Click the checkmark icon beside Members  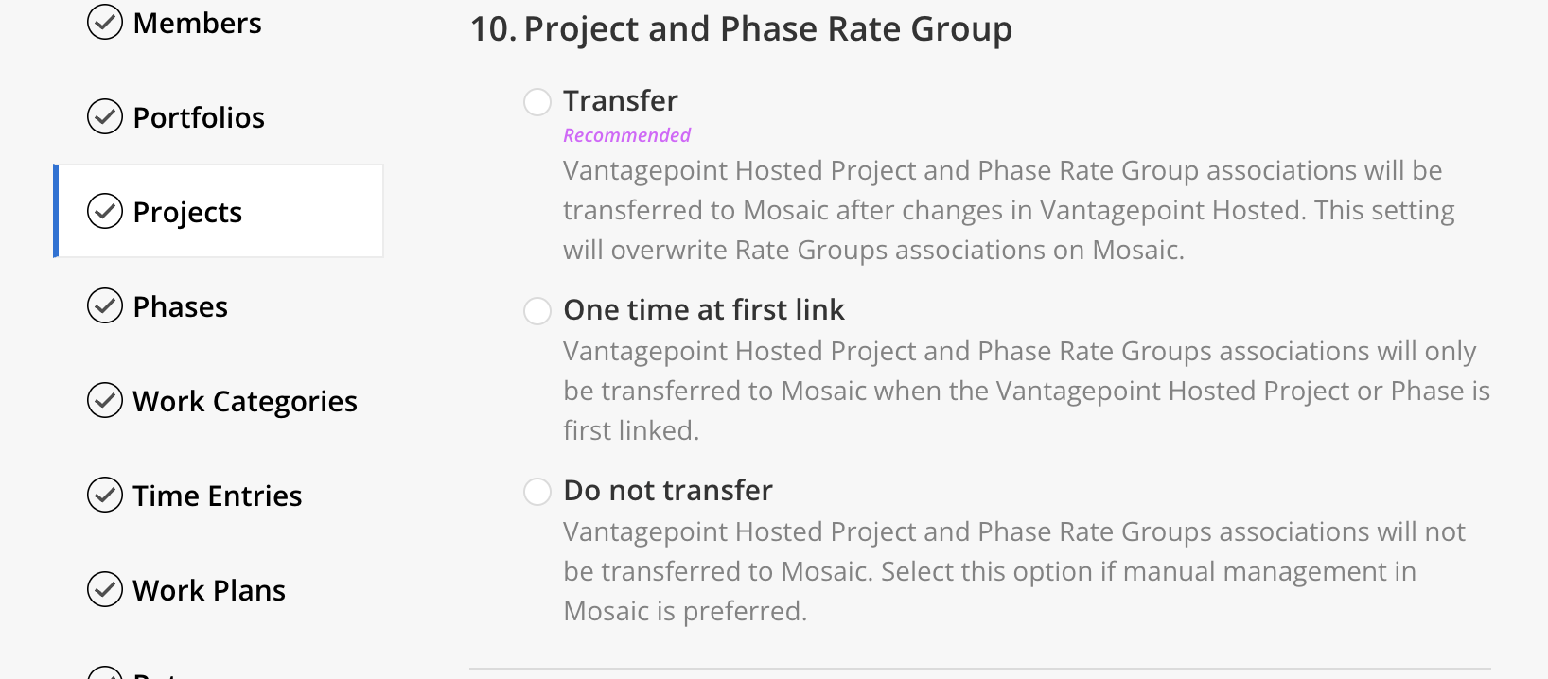(x=105, y=22)
